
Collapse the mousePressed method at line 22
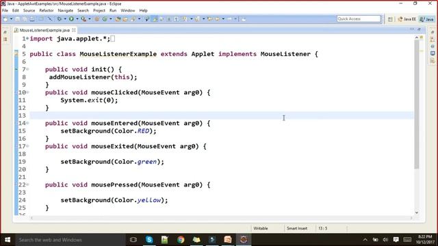[x=27, y=184]
